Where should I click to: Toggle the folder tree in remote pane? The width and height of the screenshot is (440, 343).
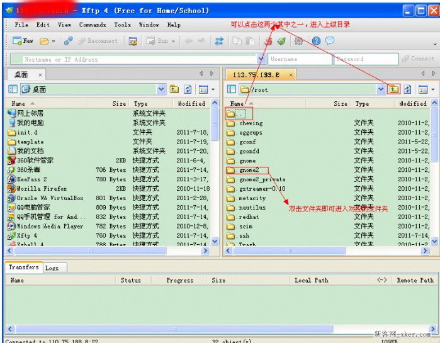click(231, 89)
